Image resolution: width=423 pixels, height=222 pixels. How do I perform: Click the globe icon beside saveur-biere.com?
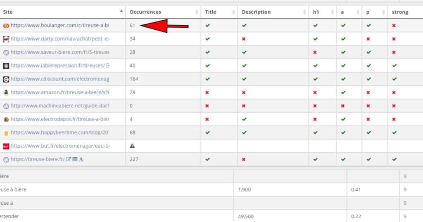click(x=6, y=52)
